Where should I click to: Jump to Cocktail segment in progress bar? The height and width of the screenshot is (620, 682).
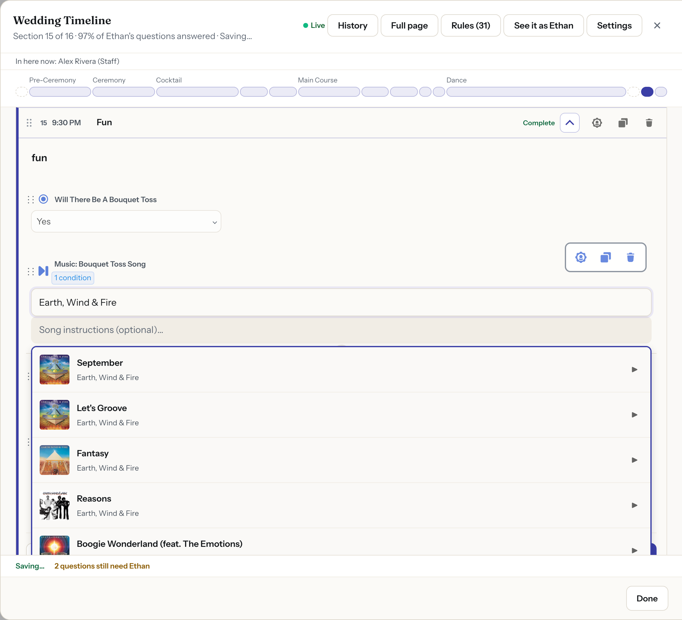197,92
